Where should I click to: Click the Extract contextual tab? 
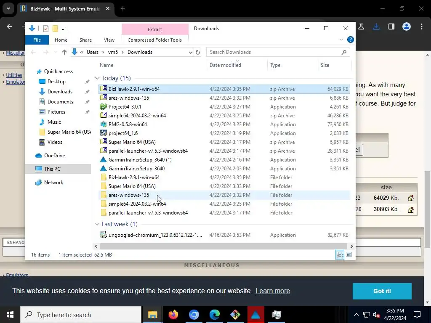coord(155,29)
